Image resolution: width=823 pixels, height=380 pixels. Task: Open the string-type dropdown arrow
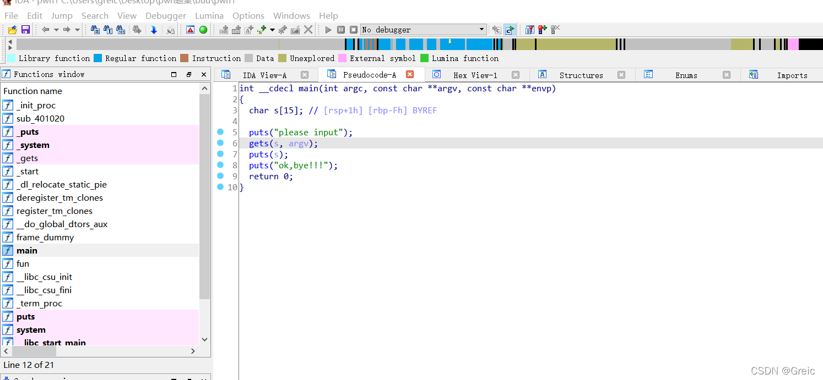(272, 30)
